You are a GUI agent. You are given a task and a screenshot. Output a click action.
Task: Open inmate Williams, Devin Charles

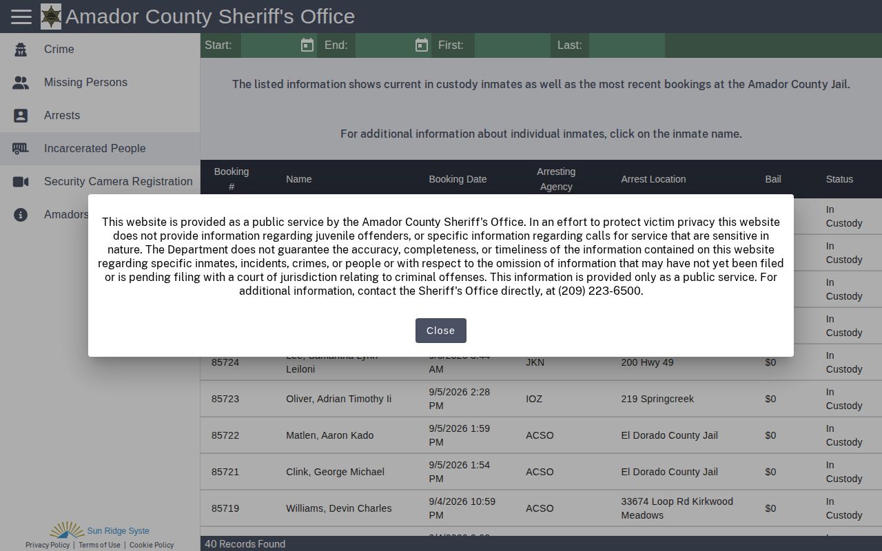coord(339,508)
